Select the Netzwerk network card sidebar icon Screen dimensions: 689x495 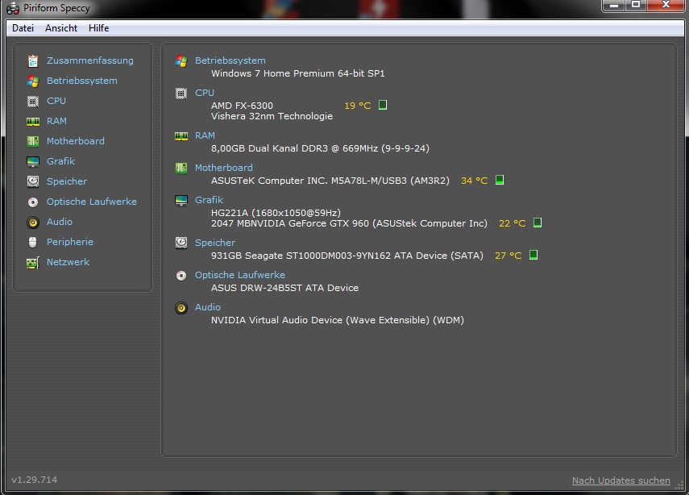point(33,263)
